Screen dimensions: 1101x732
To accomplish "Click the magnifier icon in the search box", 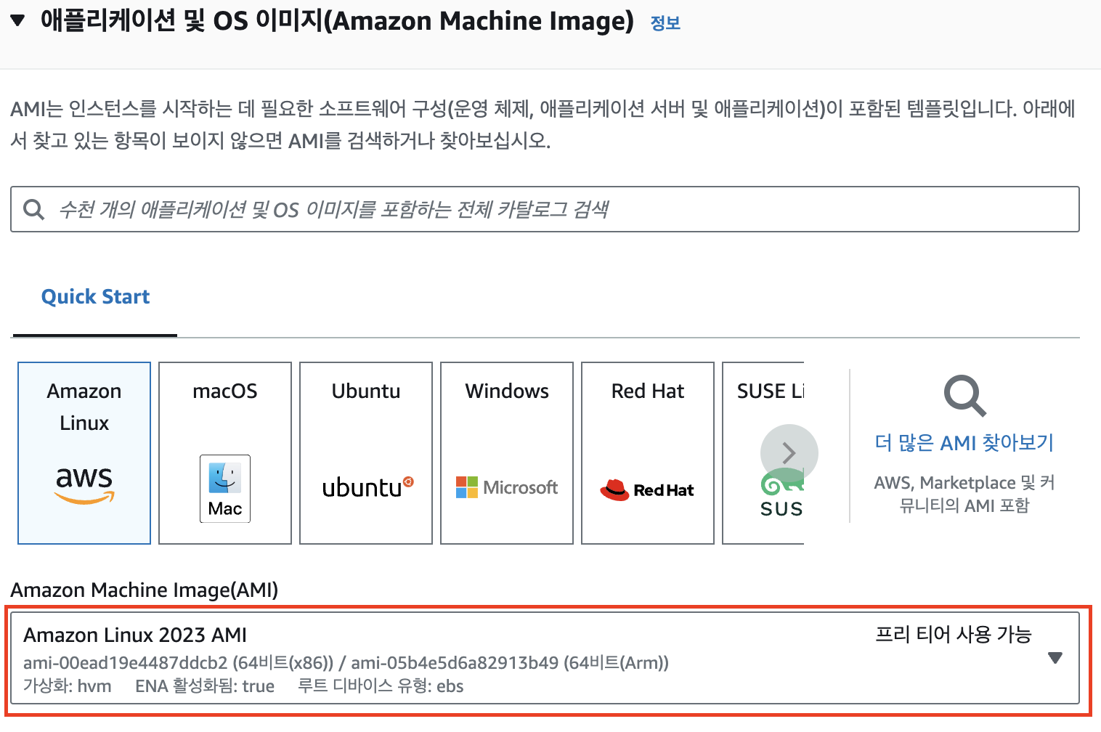I will point(33,209).
